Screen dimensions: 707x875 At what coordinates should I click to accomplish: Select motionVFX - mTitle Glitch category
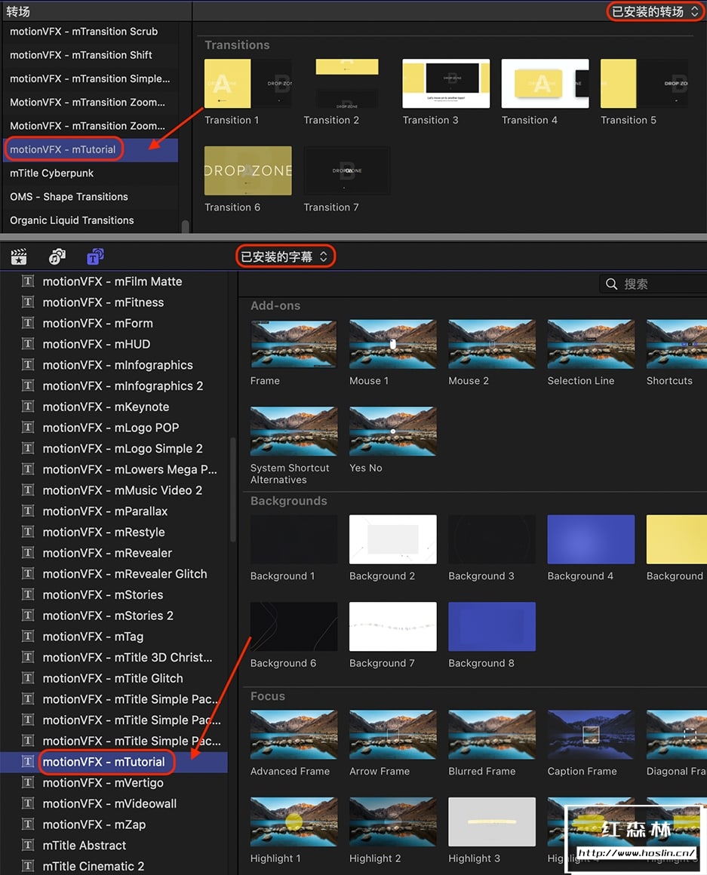click(112, 678)
